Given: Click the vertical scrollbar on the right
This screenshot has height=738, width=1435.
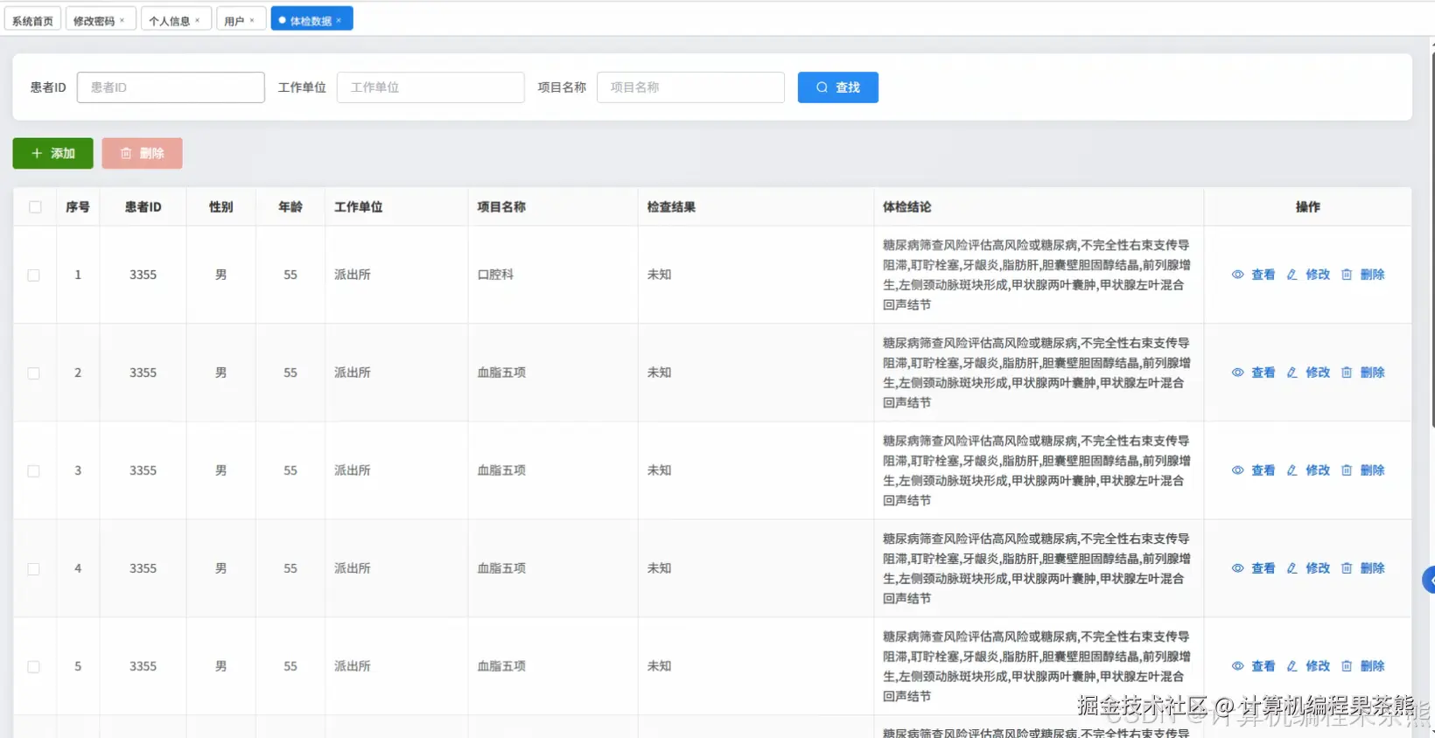Looking at the screenshot, I should point(1431,240).
